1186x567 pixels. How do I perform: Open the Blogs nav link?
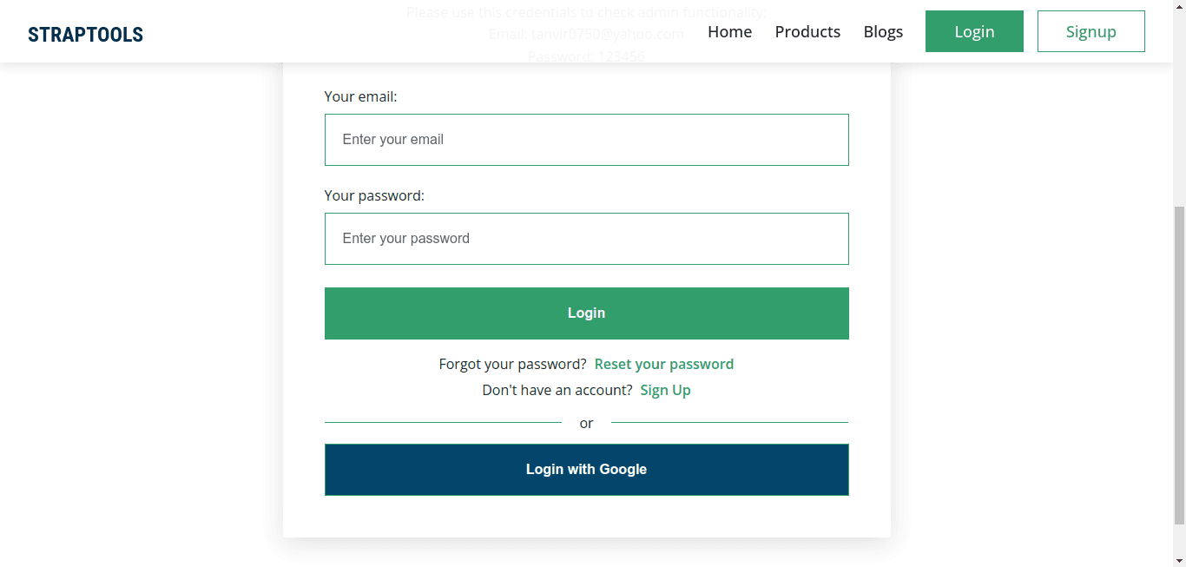coord(883,32)
